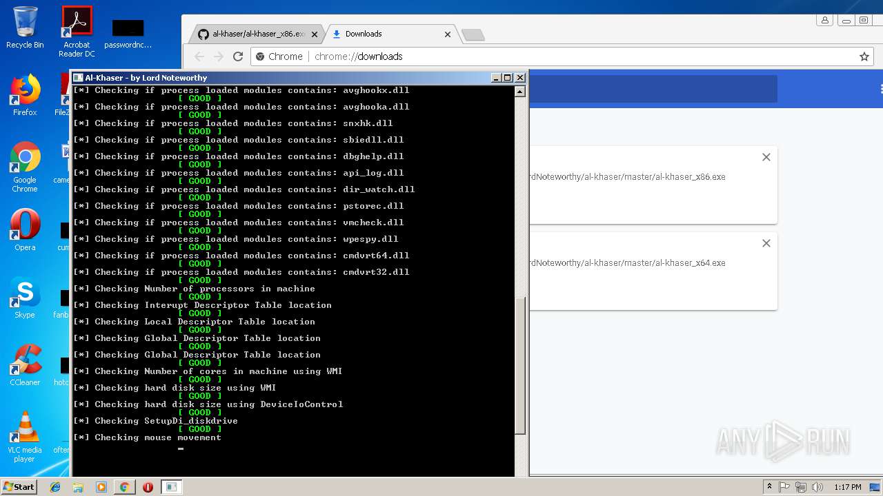Bookmark this page with star icon
Viewport: 883px width, 496px height.
point(864,56)
